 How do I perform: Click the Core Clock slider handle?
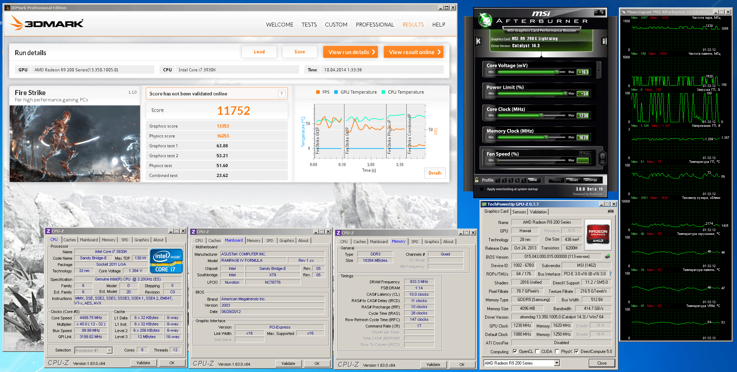pyautogui.click(x=541, y=115)
